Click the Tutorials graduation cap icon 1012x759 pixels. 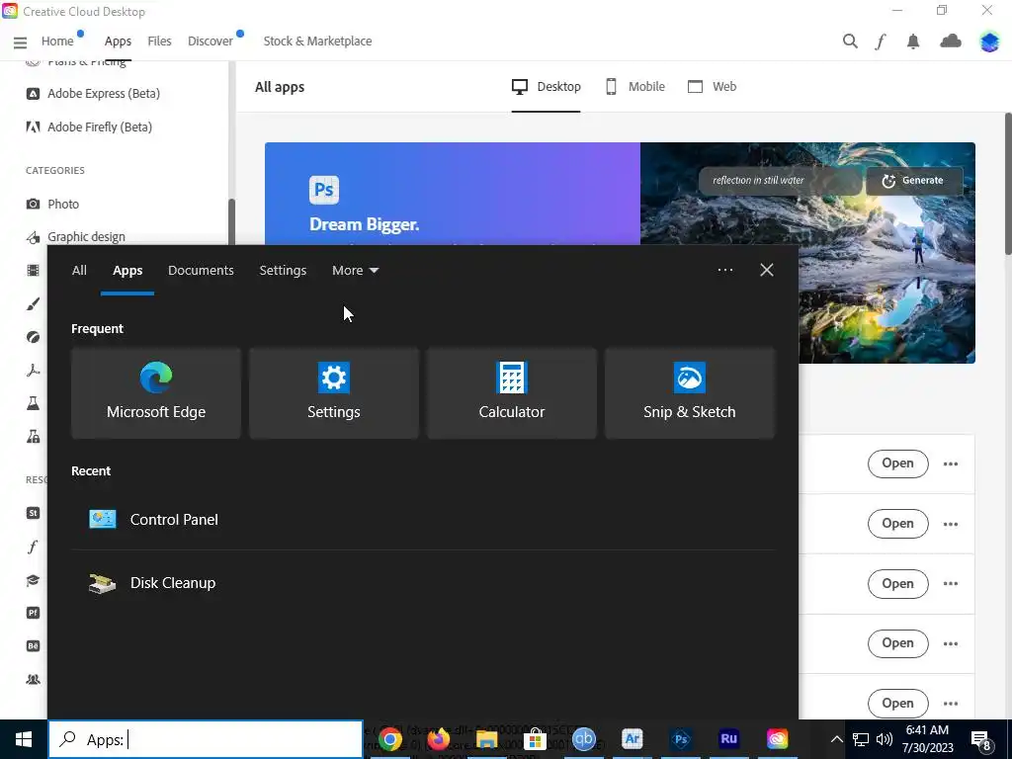click(33, 579)
